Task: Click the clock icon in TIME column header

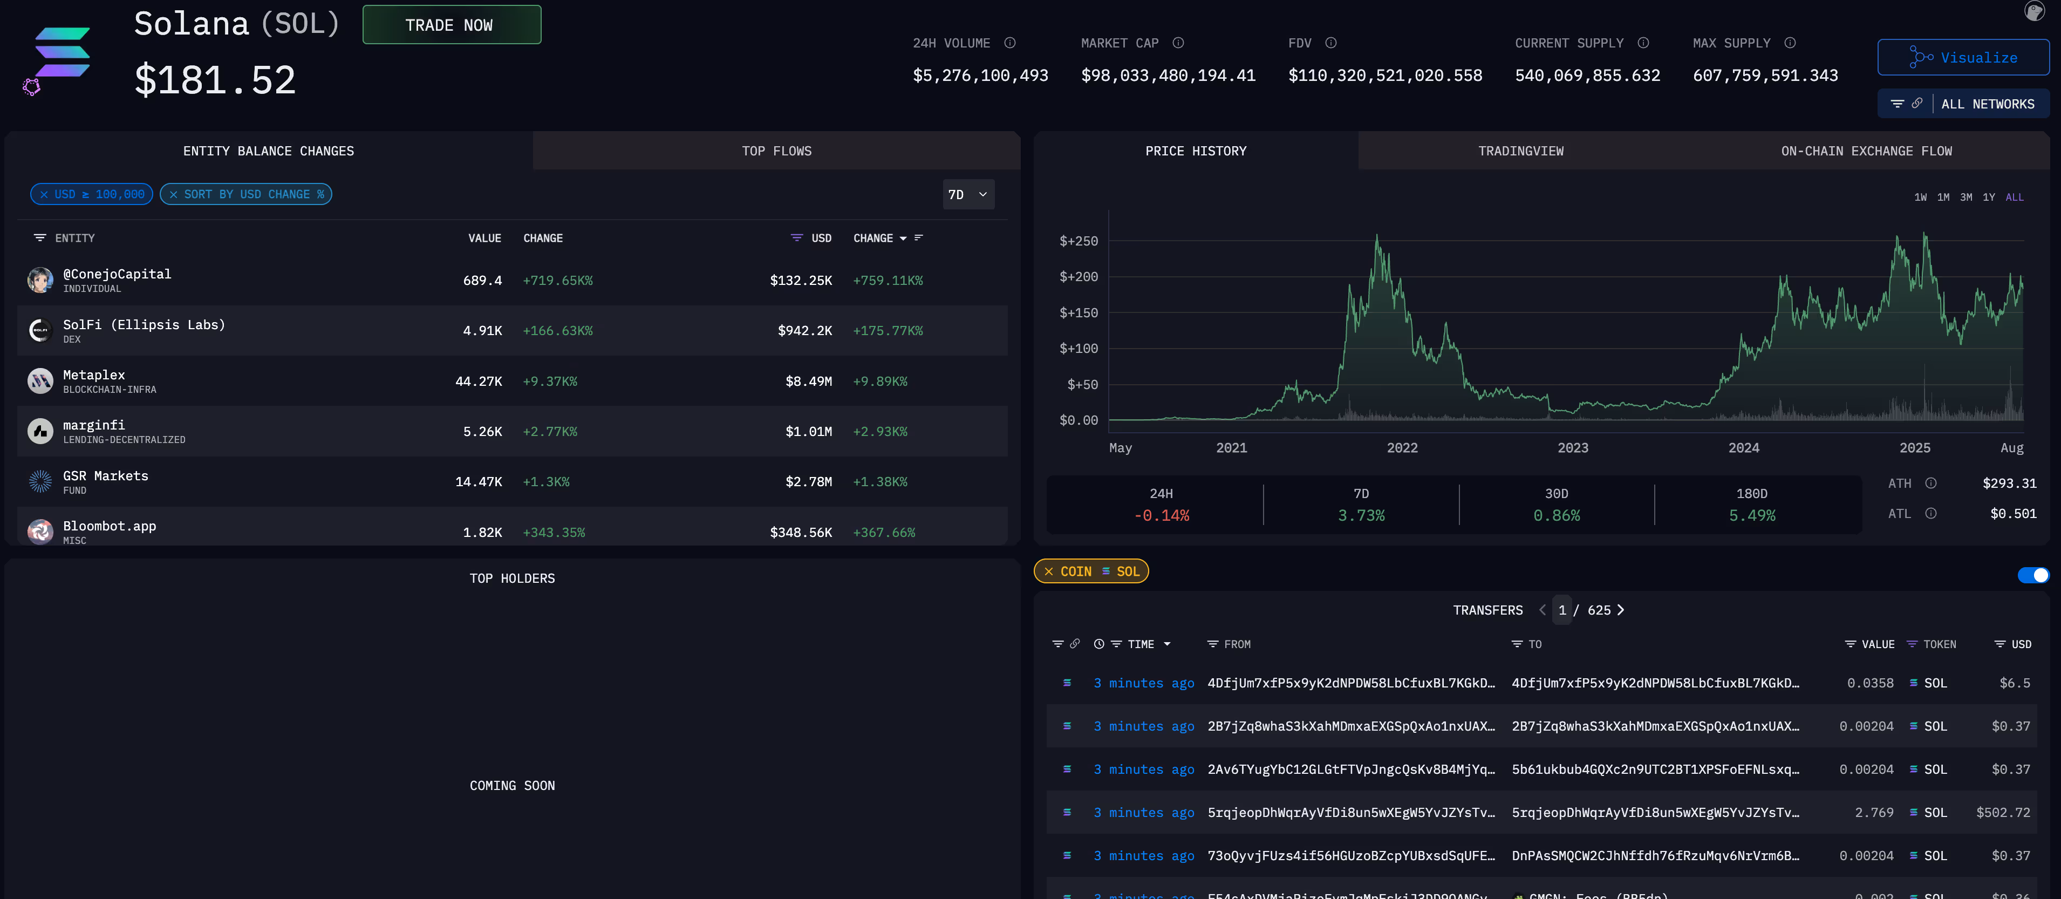Action: point(1098,644)
